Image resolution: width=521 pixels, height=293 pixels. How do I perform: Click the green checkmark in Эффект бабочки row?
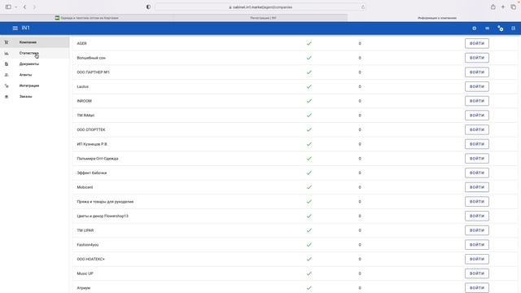pos(309,173)
